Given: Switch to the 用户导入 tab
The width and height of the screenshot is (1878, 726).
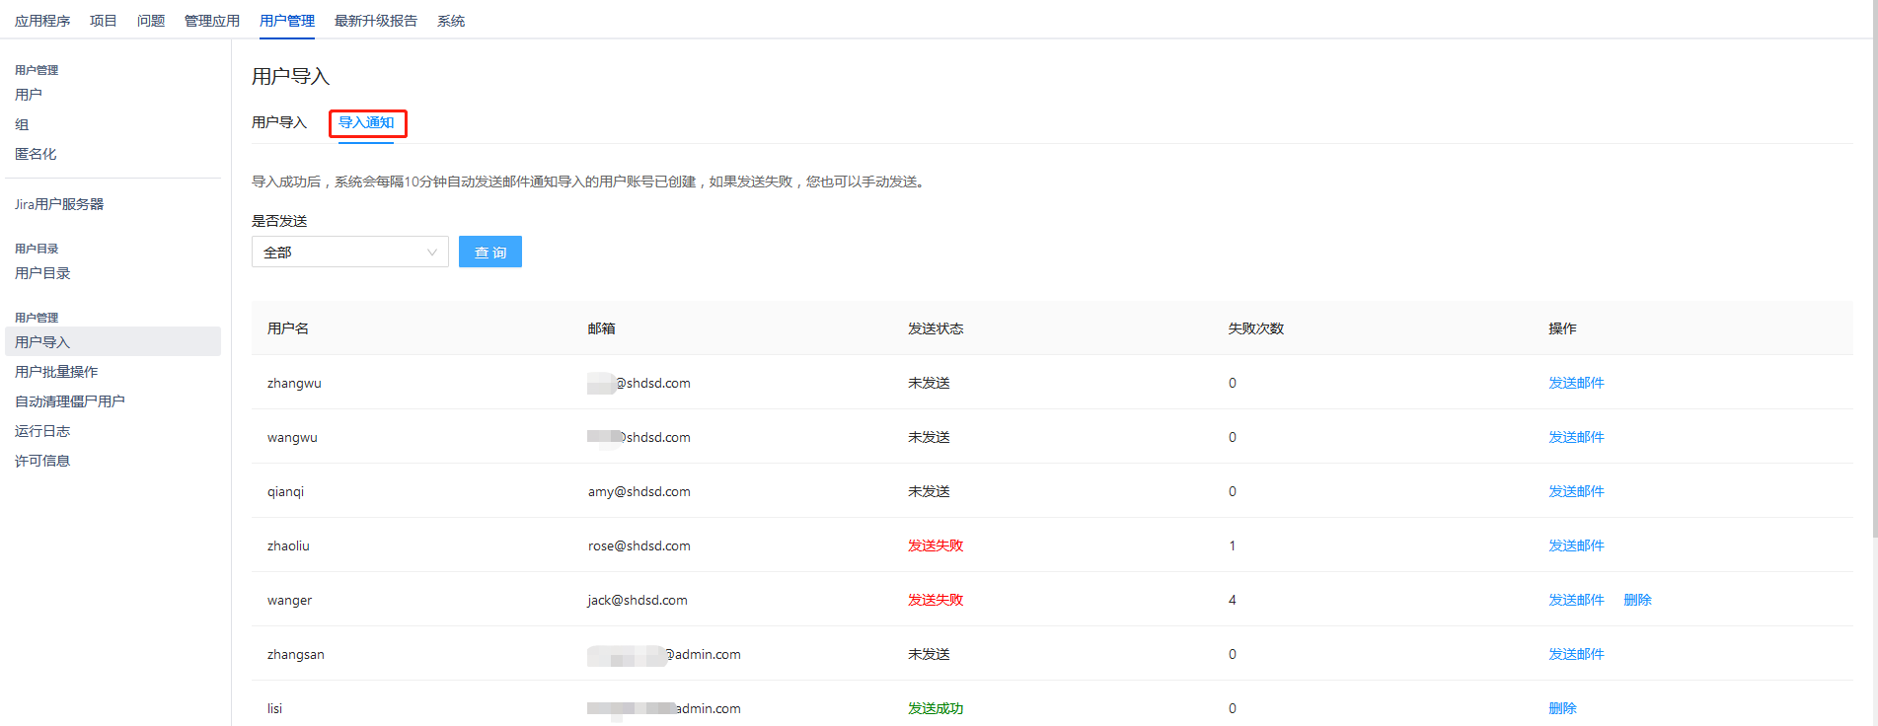Looking at the screenshot, I should point(278,123).
